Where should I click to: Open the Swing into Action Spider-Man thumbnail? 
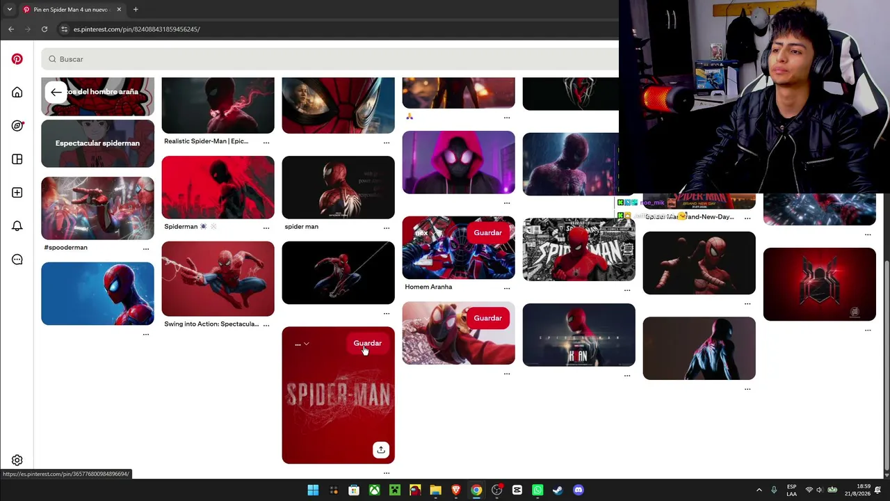218,279
